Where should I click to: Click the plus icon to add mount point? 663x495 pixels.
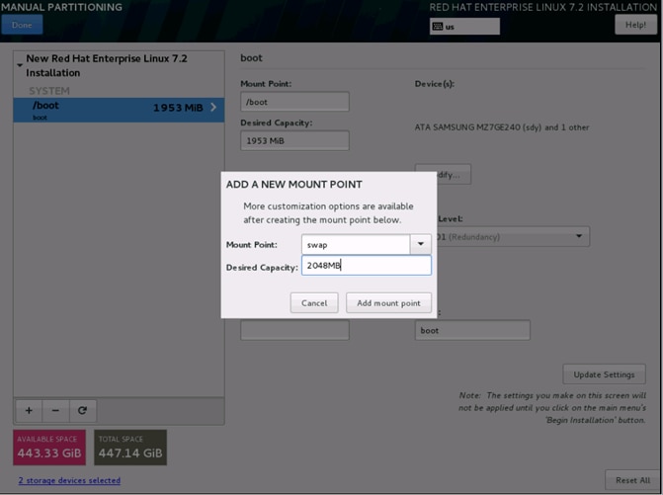[x=29, y=410]
